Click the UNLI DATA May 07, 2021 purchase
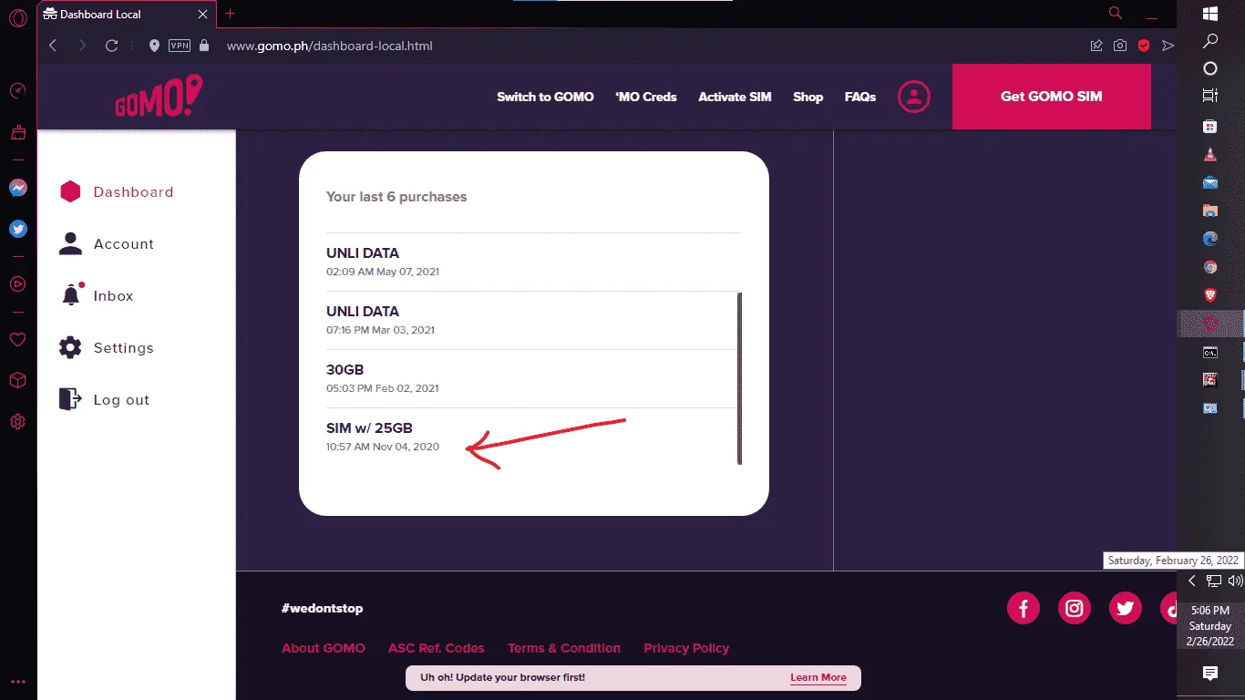 (534, 262)
